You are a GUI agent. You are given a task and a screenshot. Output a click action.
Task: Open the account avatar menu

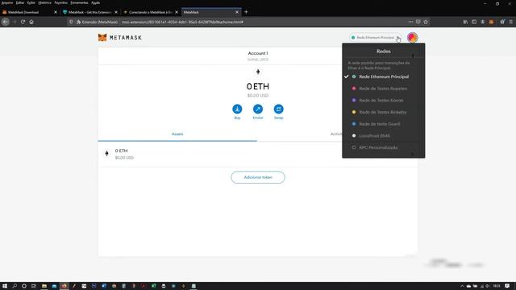coord(412,38)
